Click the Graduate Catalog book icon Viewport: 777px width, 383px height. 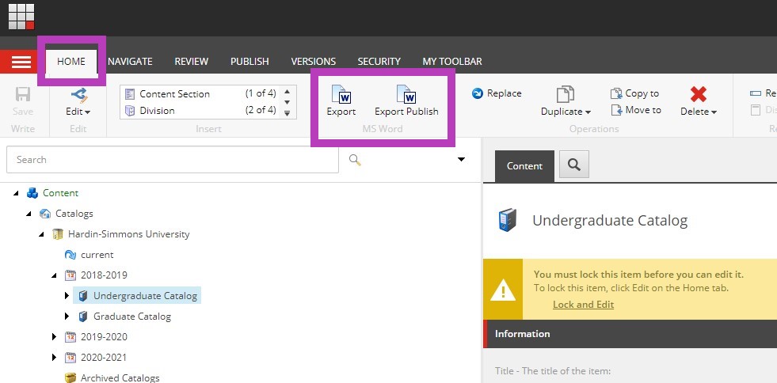click(x=83, y=317)
